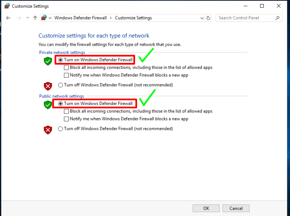Enable Block all incoming connections for Private
Viewport: 290px width, 216px height.
pos(66,68)
